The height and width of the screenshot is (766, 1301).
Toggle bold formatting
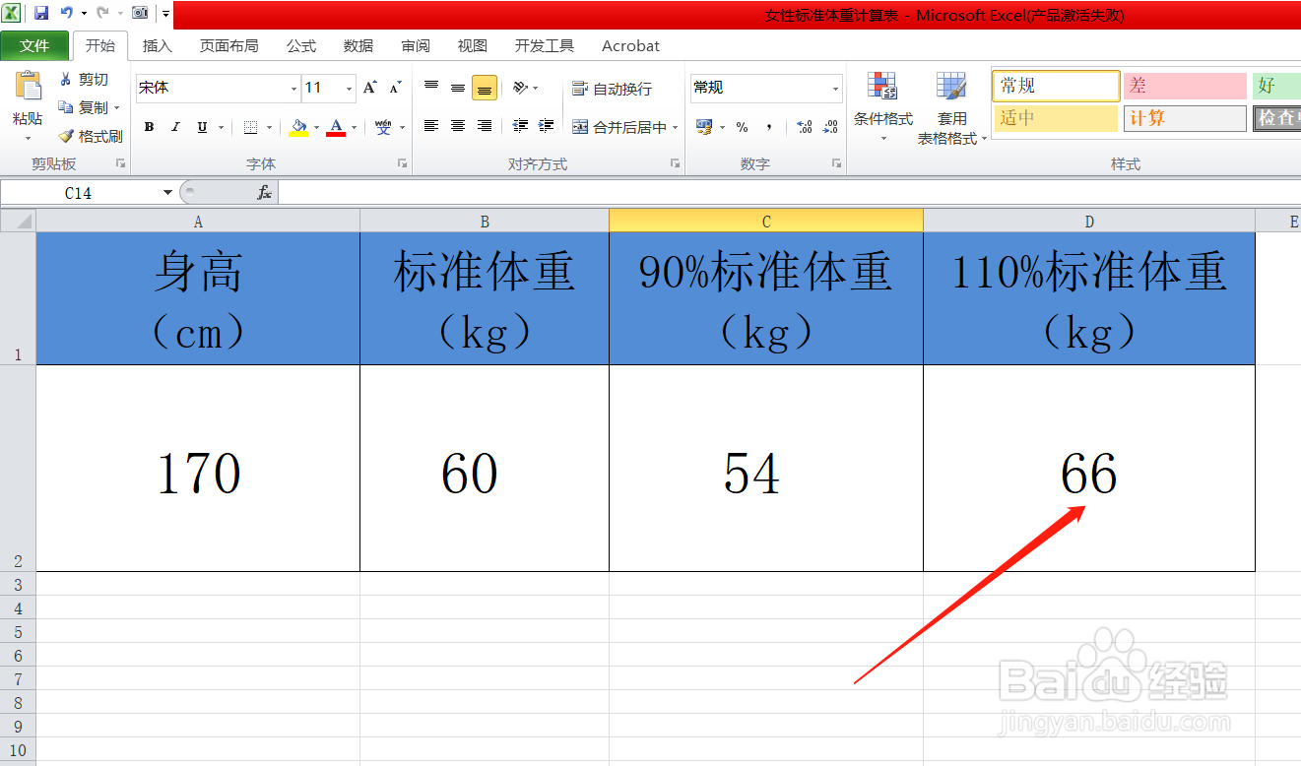point(149,127)
